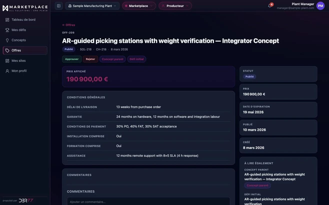Click published date 10 mars 2026
The height and width of the screenshot is (205, 329).
pos(254,130)
